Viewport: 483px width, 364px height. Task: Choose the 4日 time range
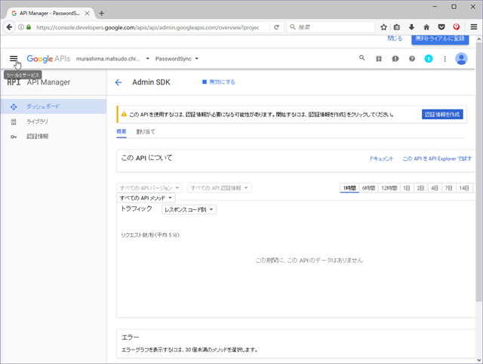(x=435, y=188)
